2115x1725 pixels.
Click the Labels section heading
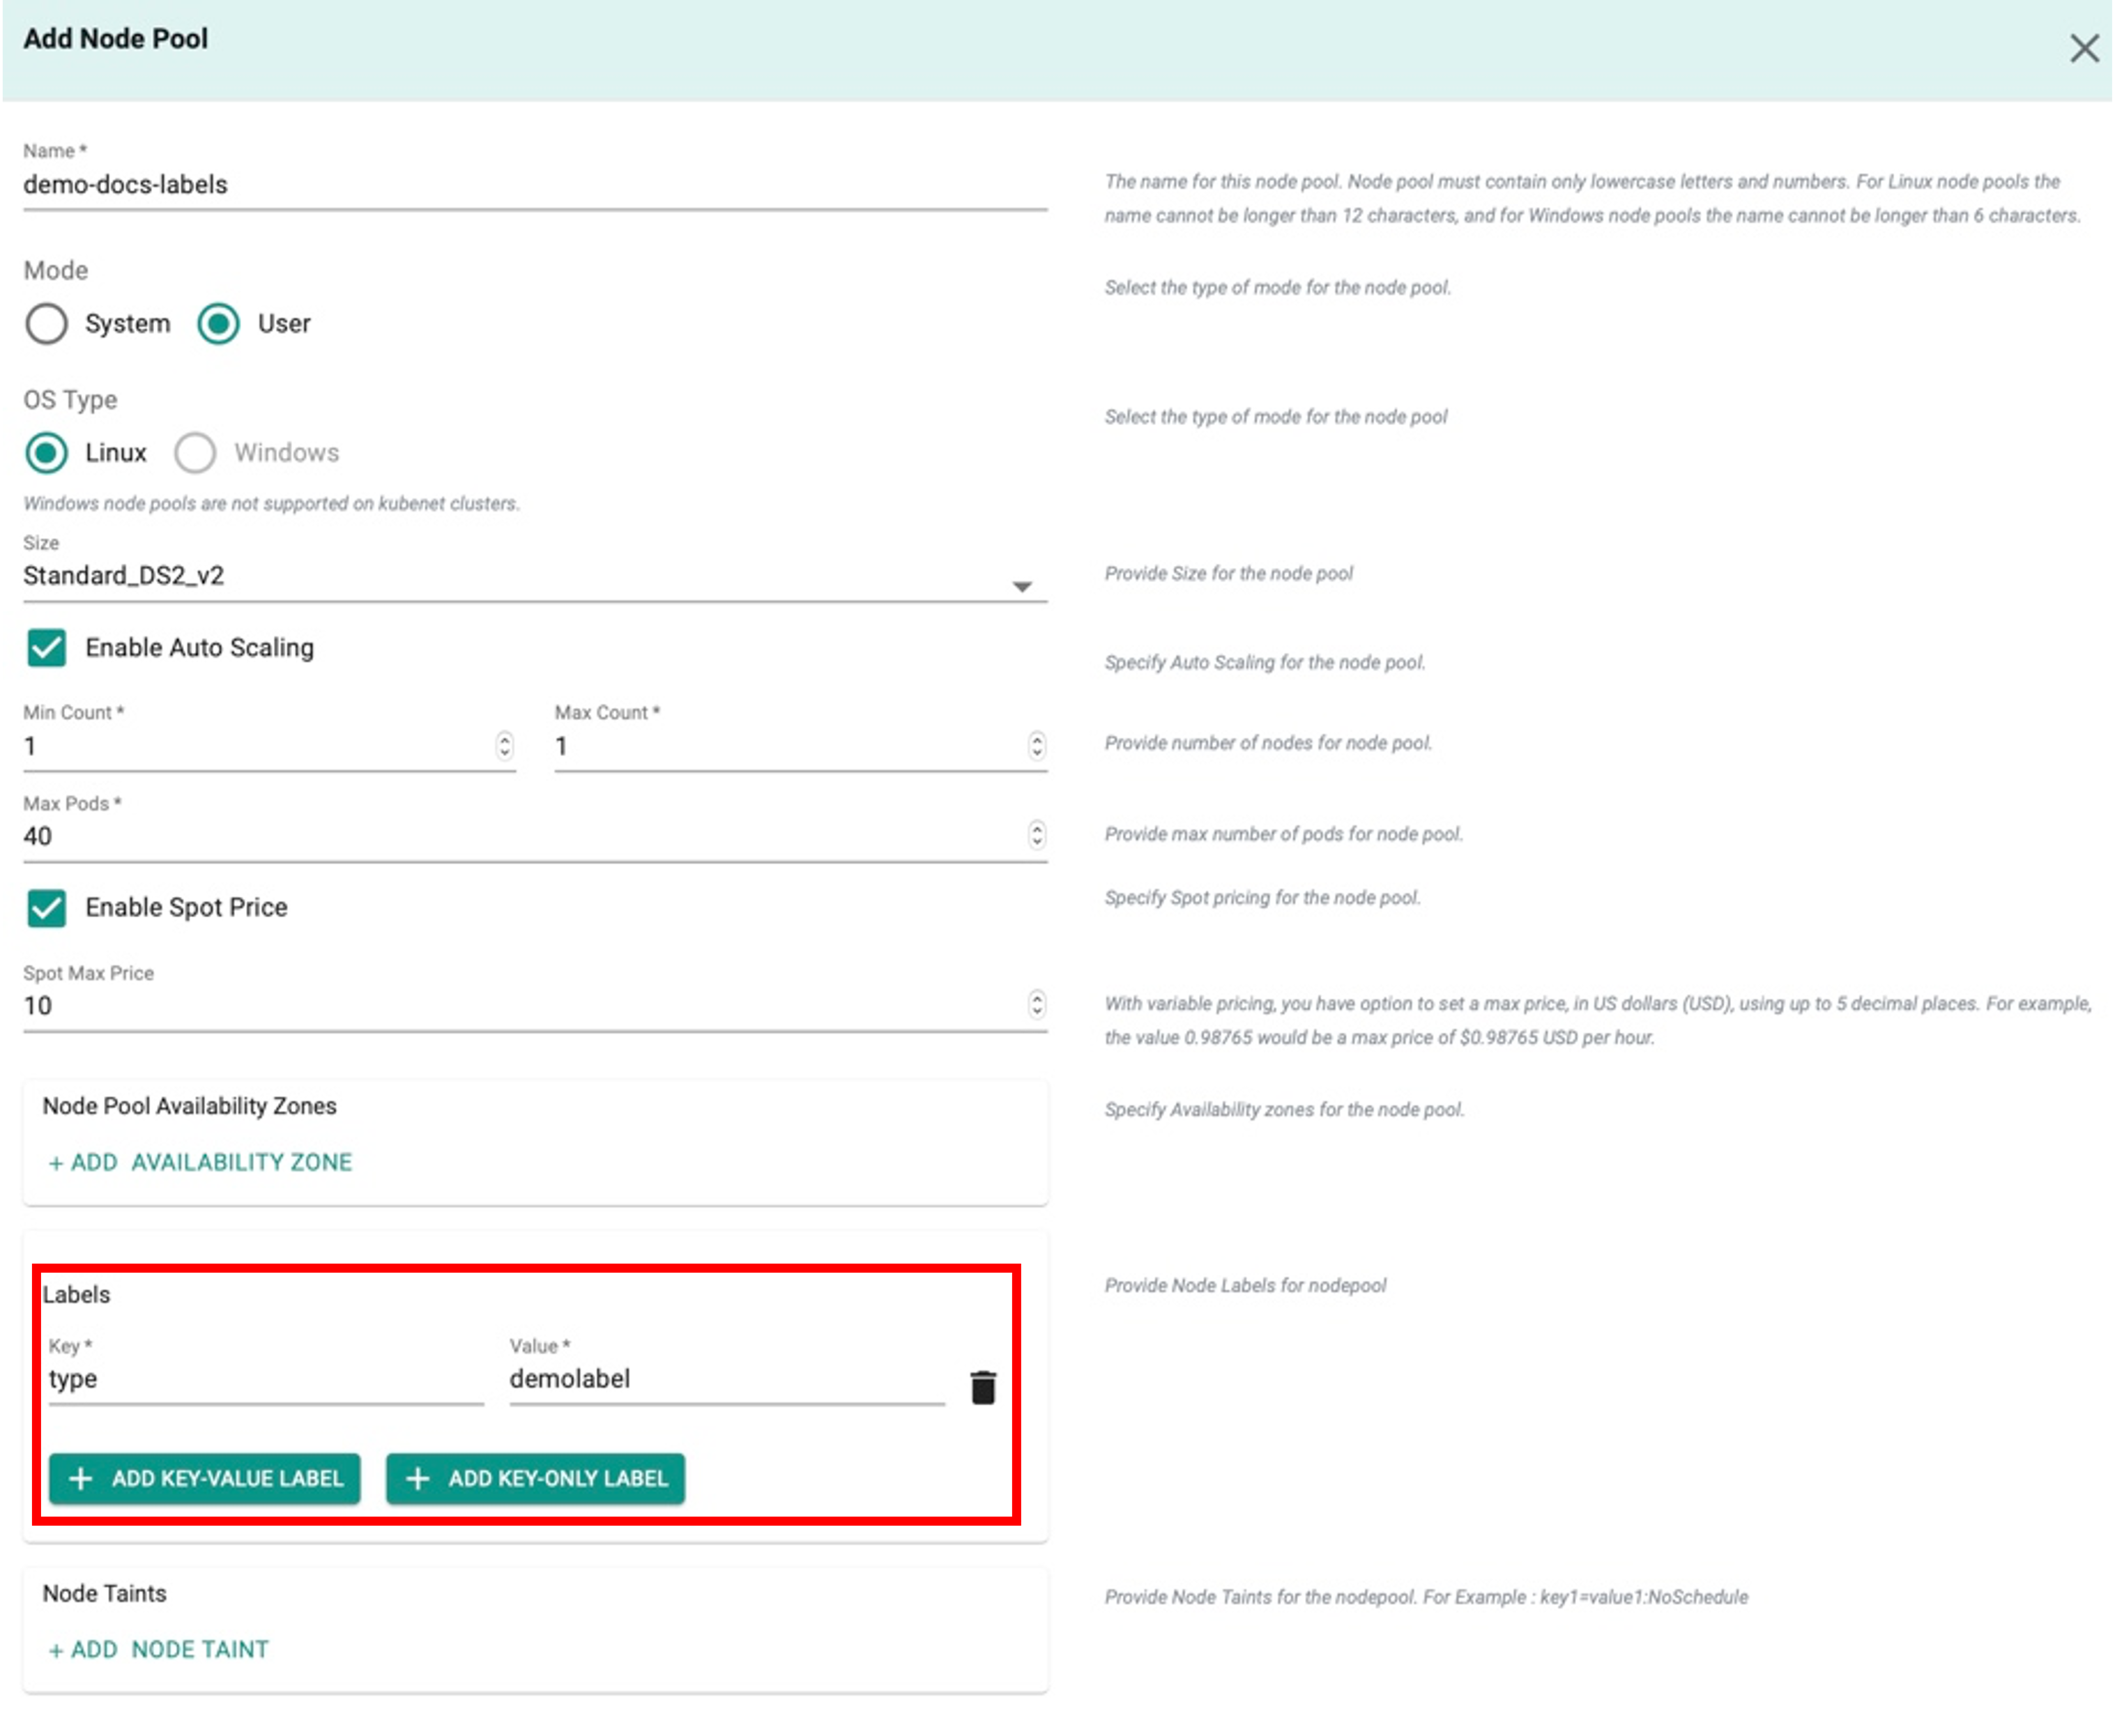tap(77, 1295)
